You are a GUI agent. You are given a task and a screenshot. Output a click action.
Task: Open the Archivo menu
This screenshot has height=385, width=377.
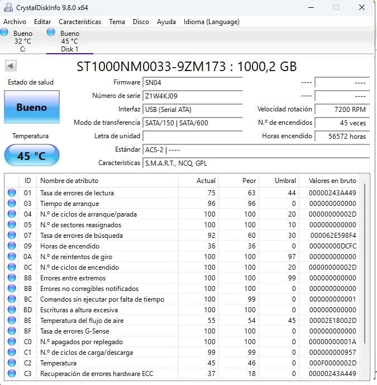click(x=15, y=22)
